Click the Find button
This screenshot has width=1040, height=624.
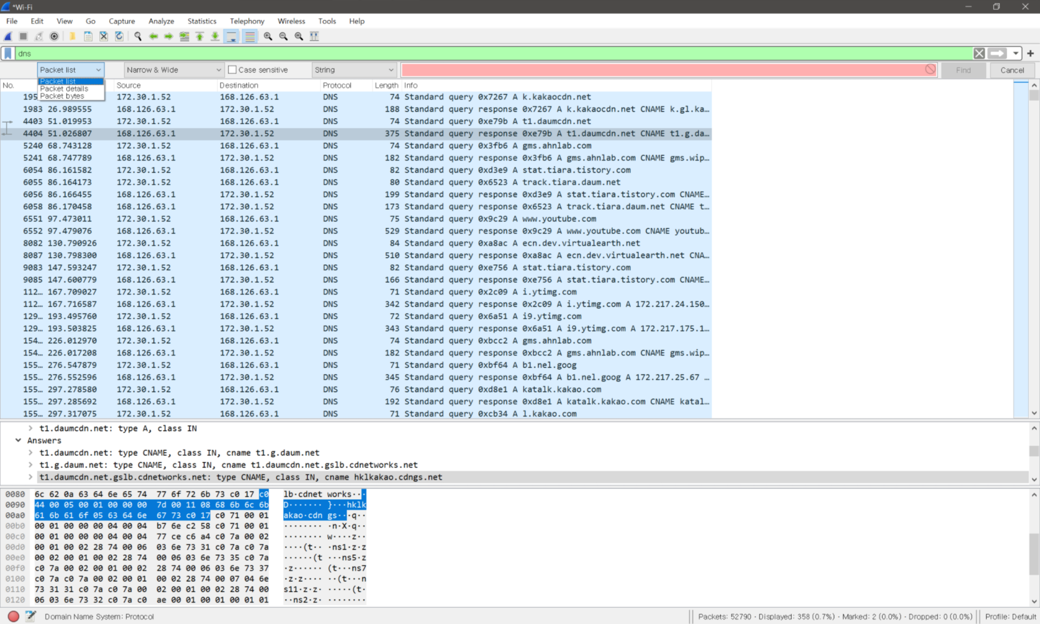963,70
